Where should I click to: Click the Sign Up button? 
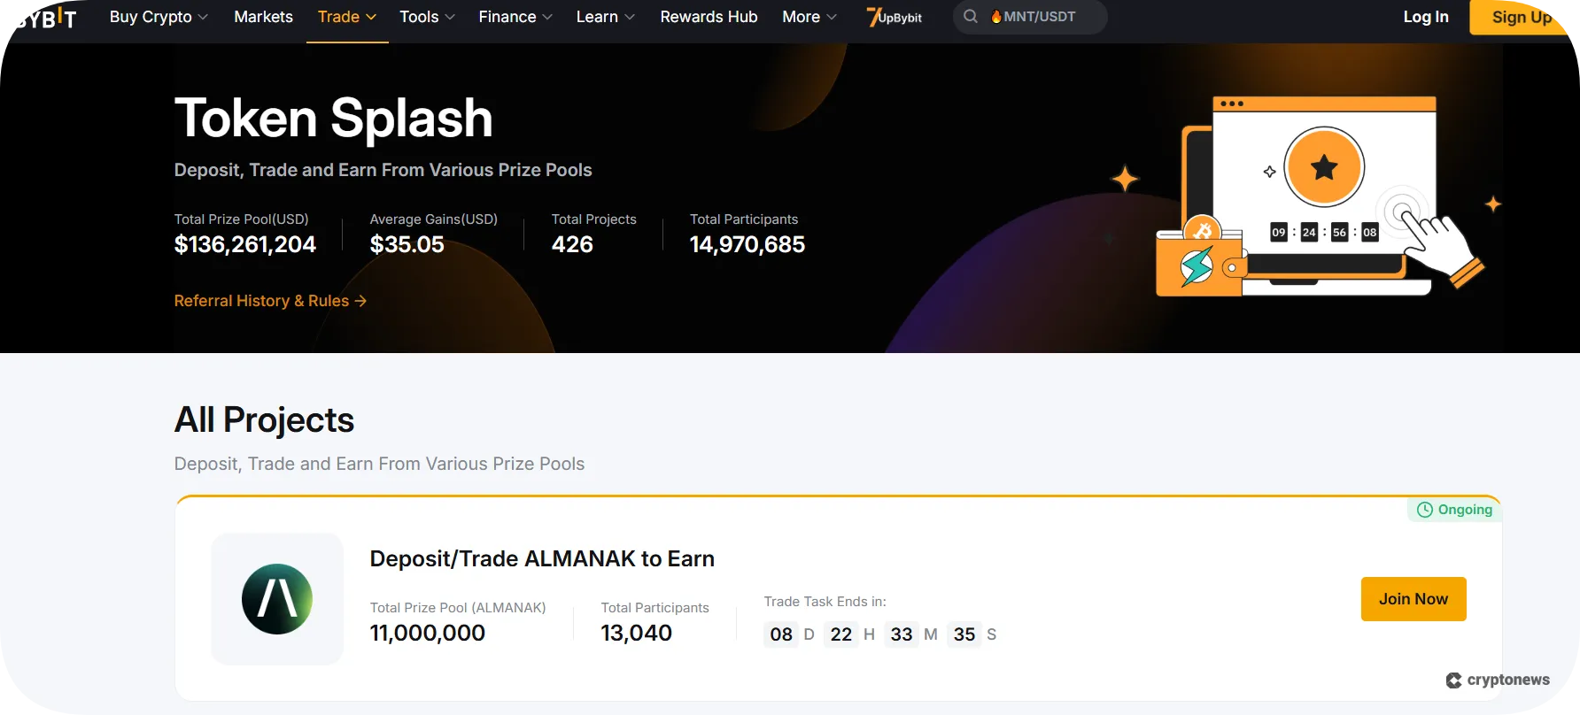point(1522,17)
